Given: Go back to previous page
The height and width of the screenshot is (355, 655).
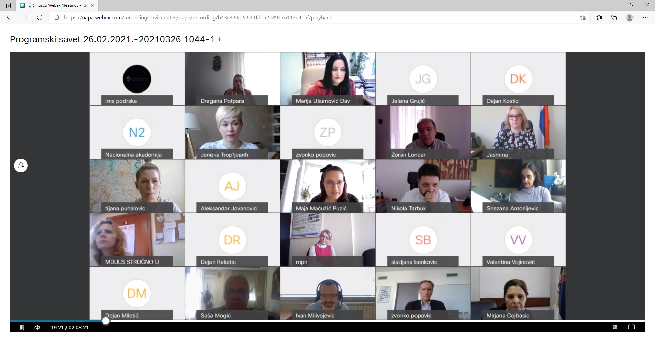Looking at the screenshot, I should tap(10, 17).
